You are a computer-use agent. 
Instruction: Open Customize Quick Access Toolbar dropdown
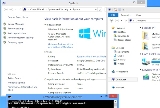pyautogui.click(x=123, y=10)
